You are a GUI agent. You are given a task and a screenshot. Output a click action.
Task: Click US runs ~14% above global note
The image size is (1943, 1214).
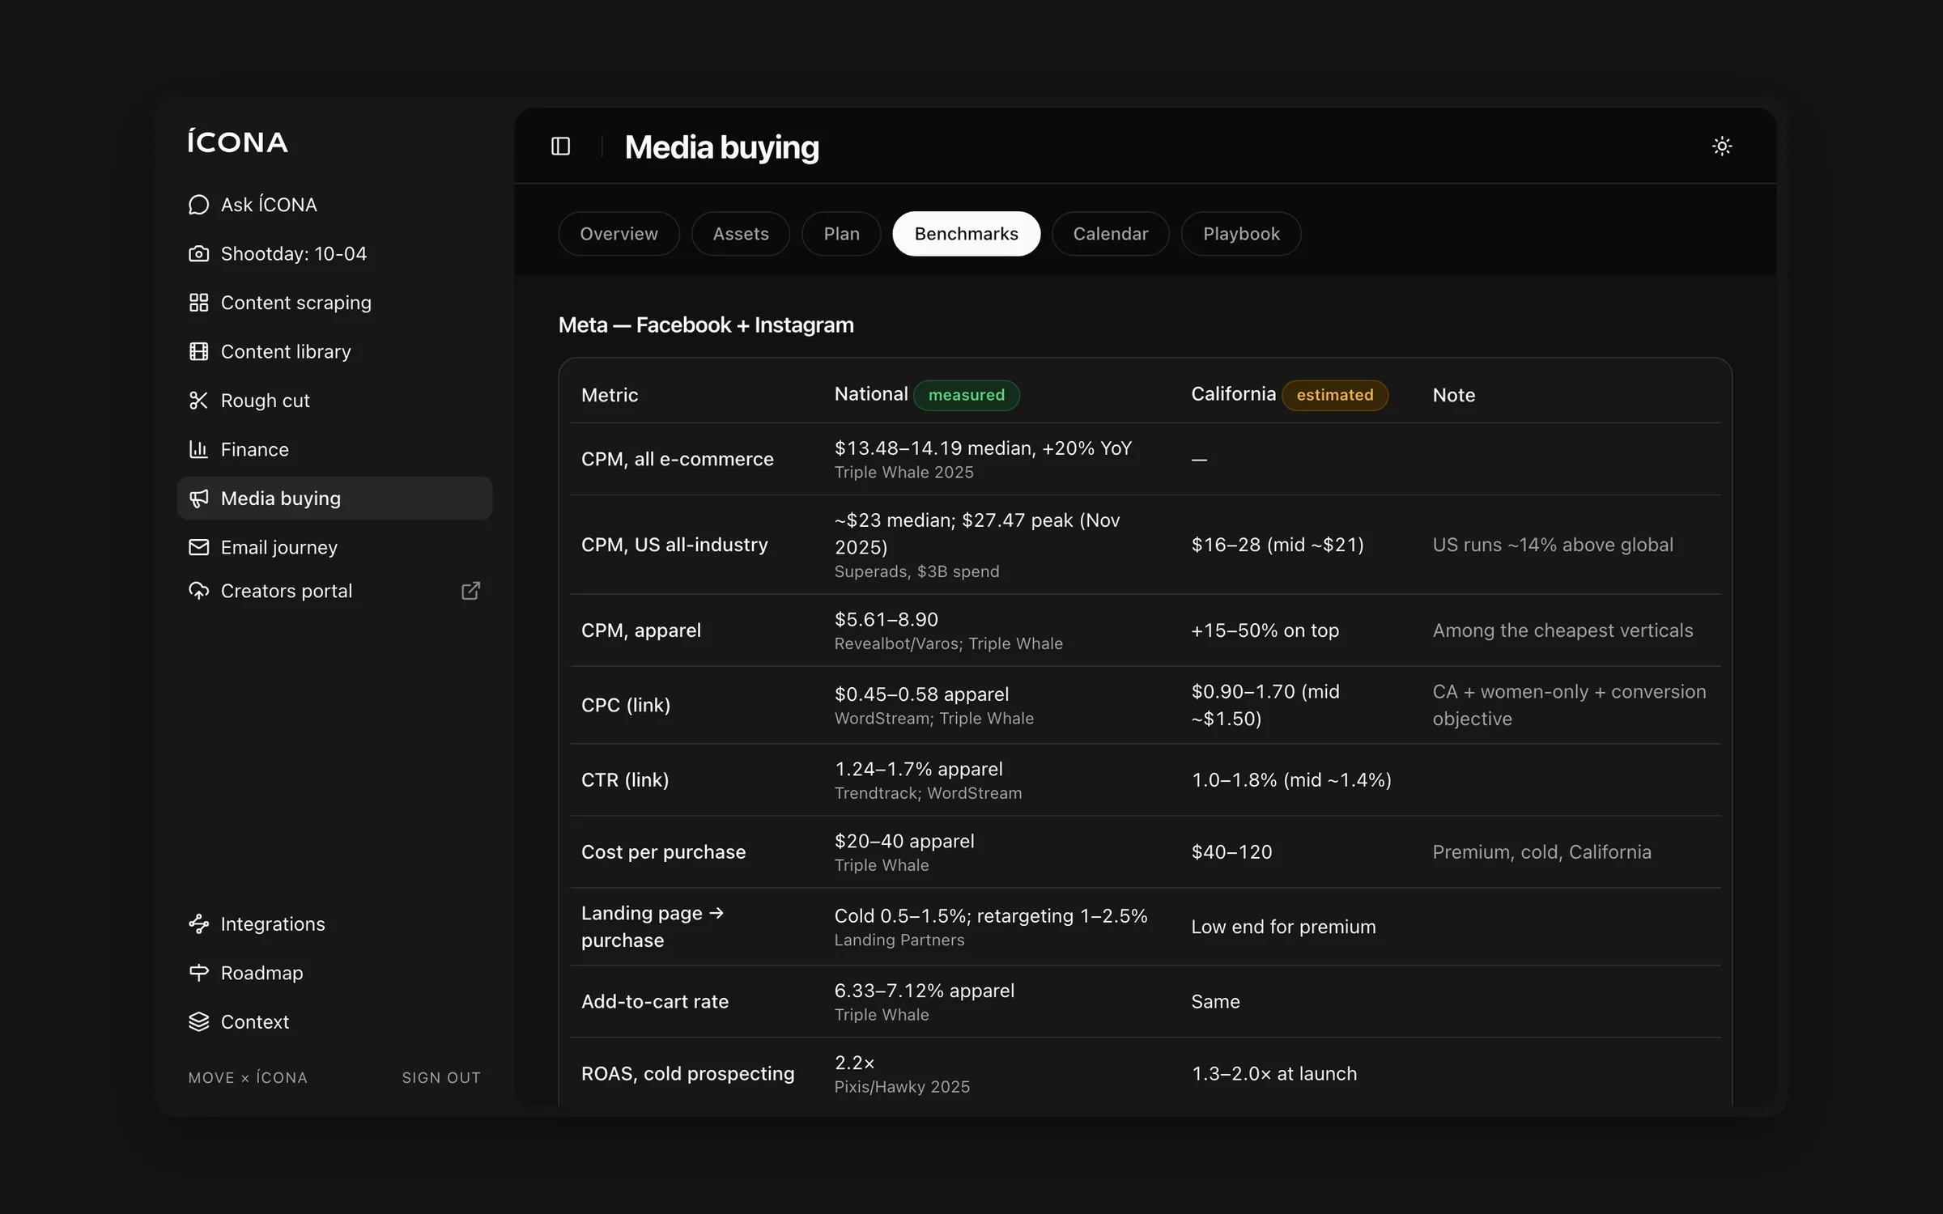point(1552,545)
